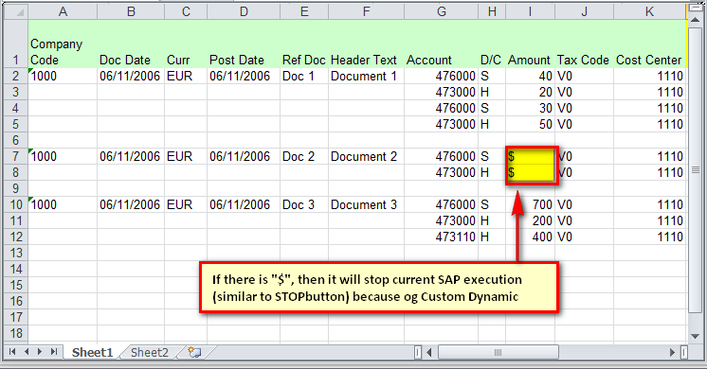Select 'Document 1' header text cell
The height and width of the screenshot is (369, 707).
pyautogui.click(x=366, y=76)
